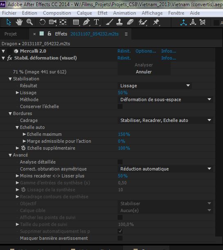Enable Local Axis mode
This screenshot has width=223, height=250.
point(183,22)
